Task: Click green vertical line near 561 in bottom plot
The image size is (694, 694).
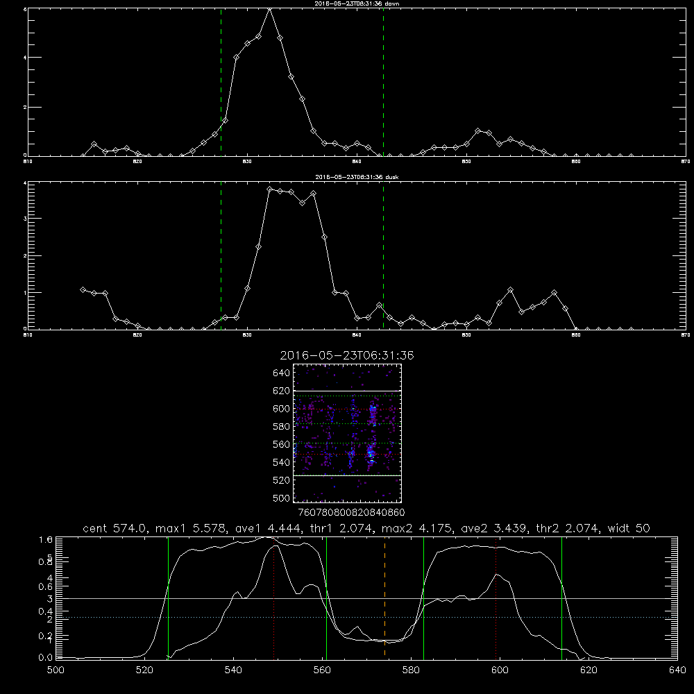Action: (327, 598)
